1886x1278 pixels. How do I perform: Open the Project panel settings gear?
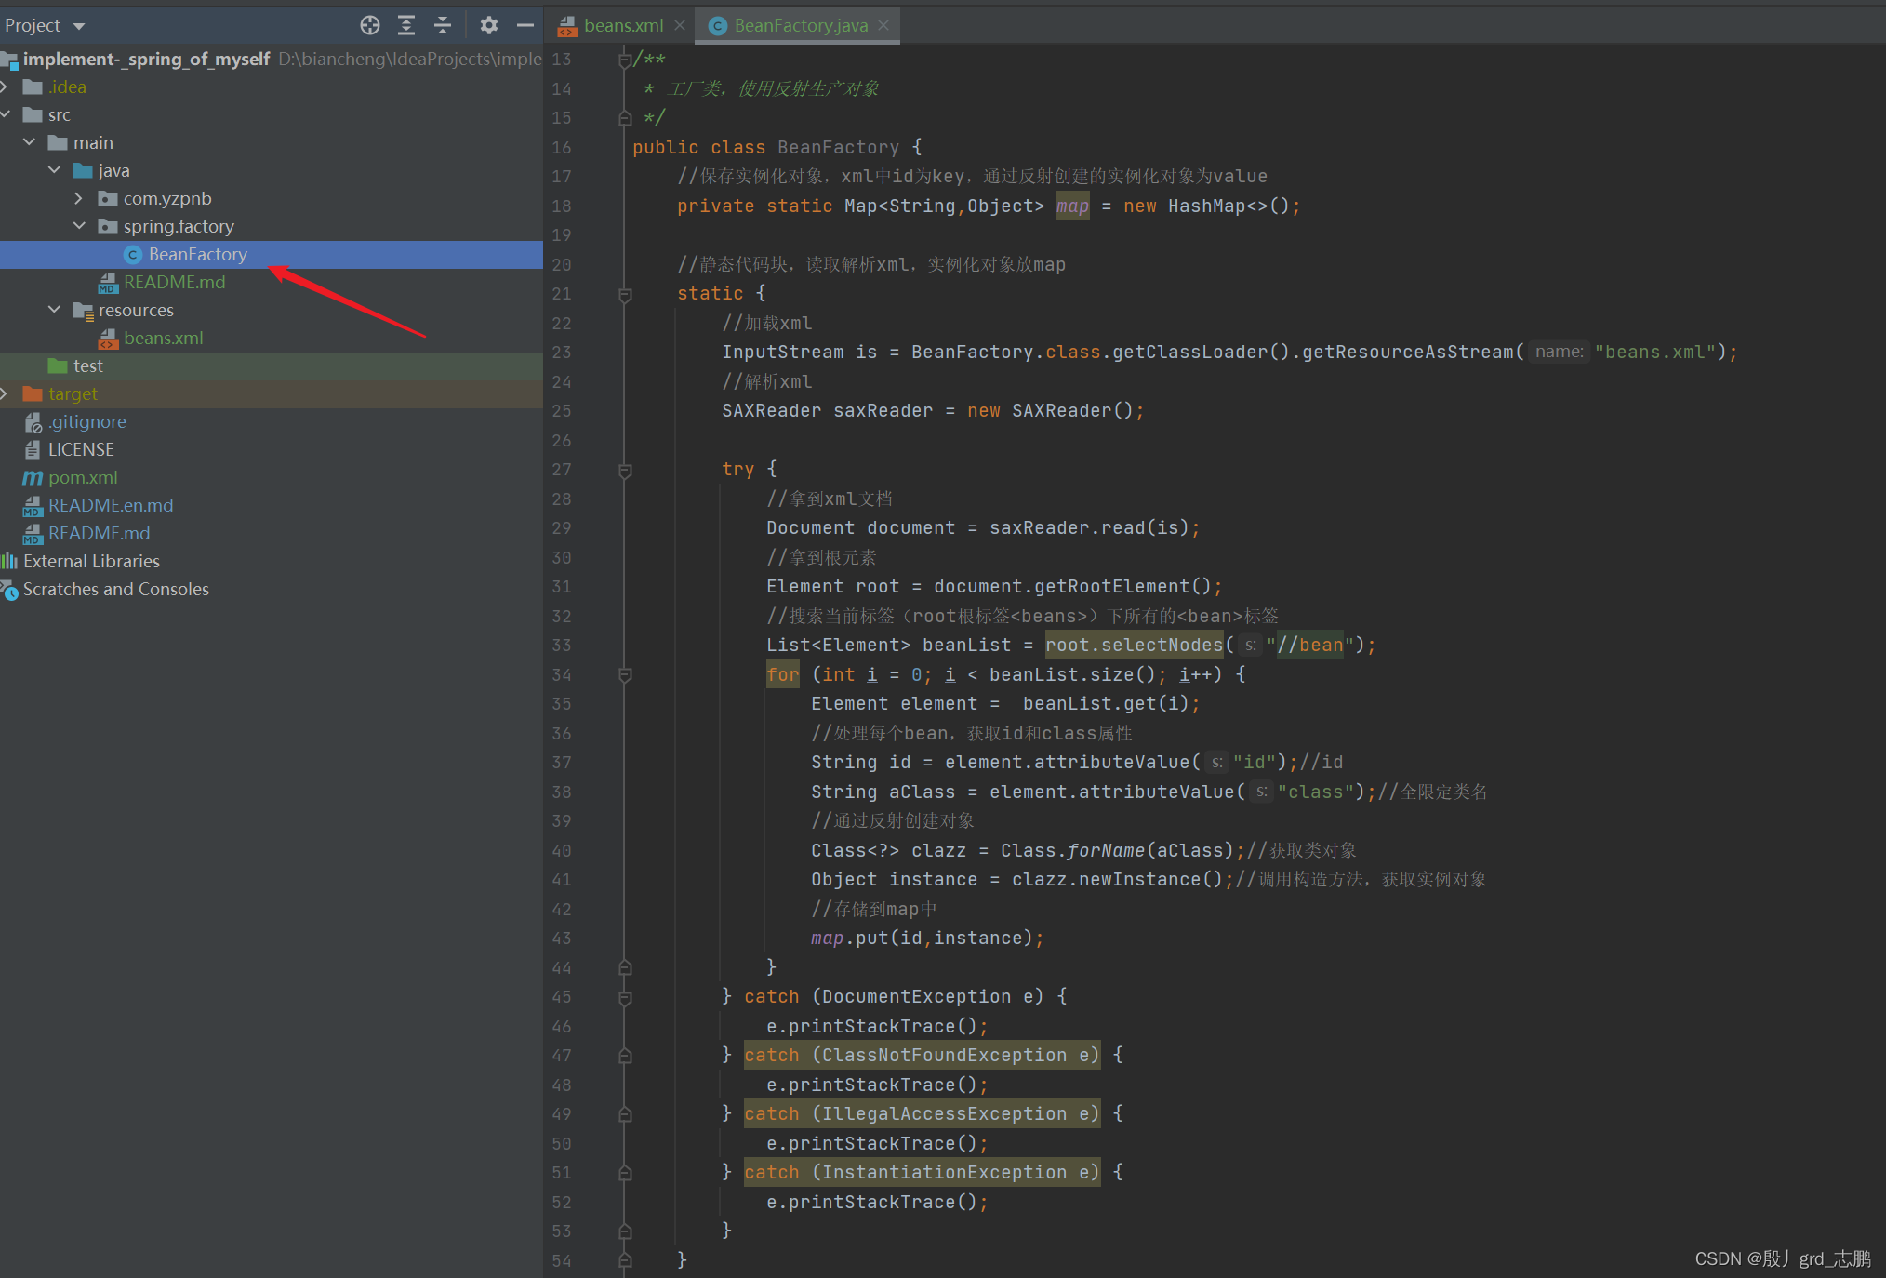[x=489, y=25]
